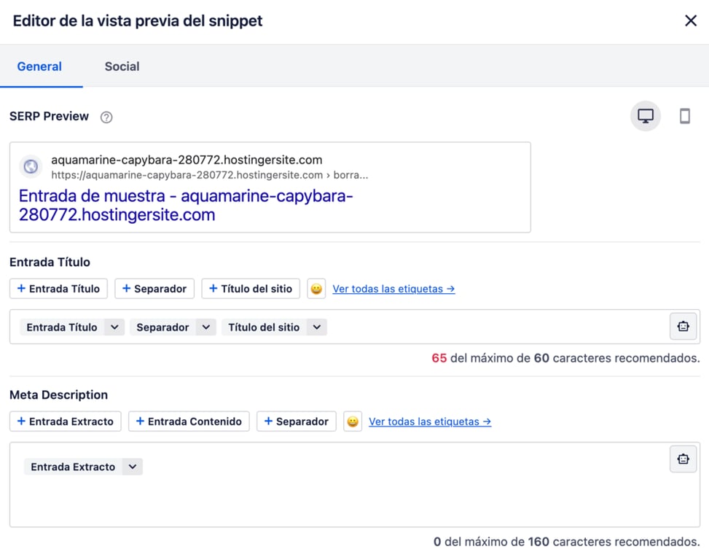The height and width of the screenshot is (560, 709).
Task: Click the globe favicon in the SERP preview
Action: (30, 167)
